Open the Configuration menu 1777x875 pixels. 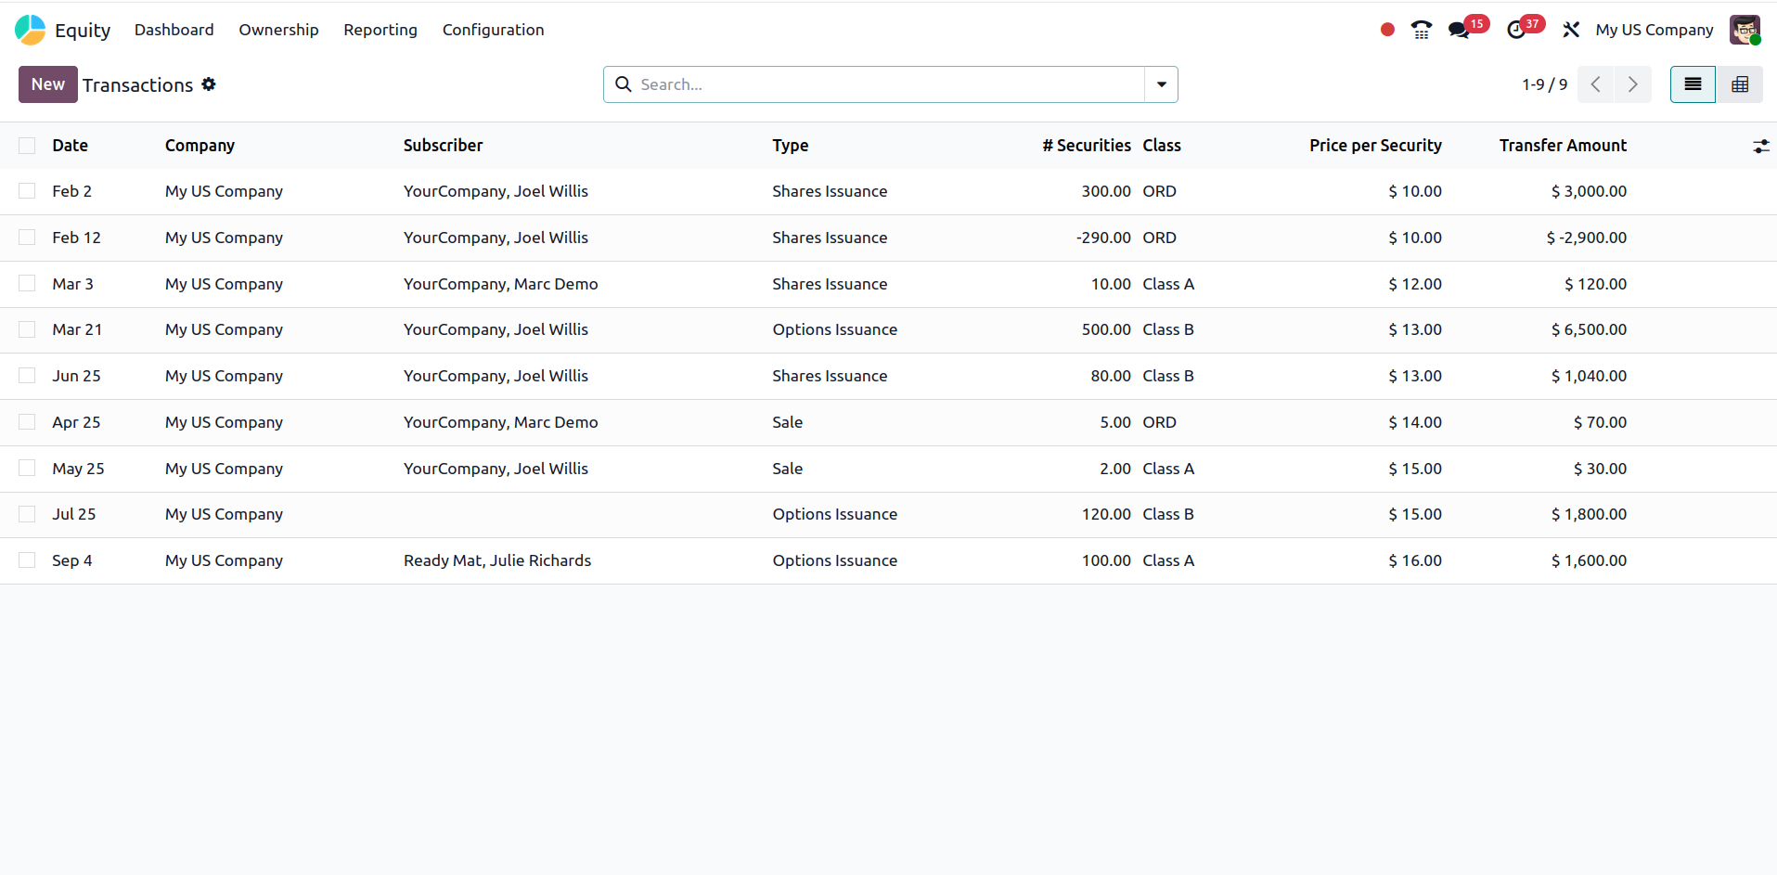[x=493, y=30]
